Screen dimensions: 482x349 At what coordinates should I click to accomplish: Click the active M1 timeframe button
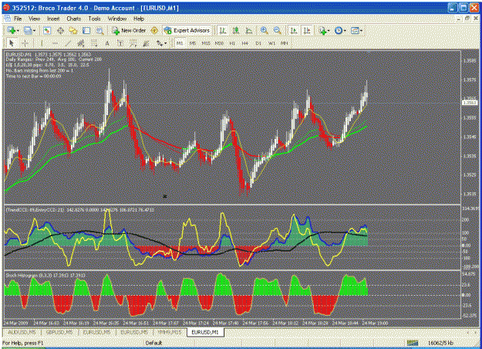(180, 43)
